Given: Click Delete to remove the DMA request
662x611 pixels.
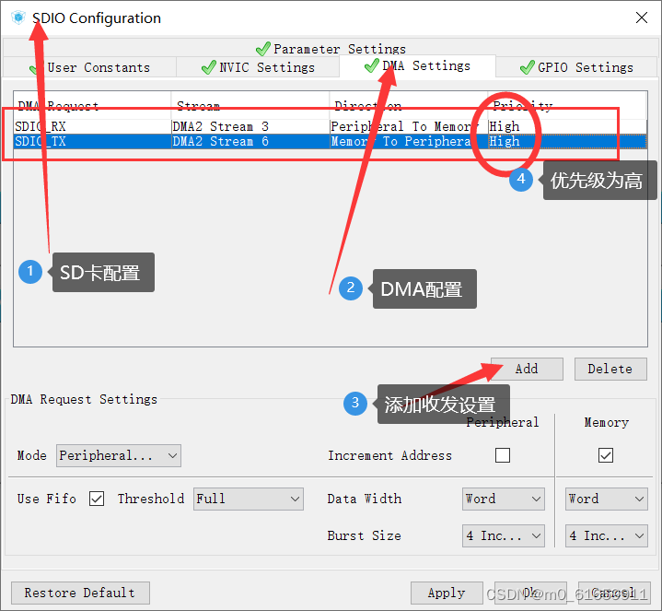Looking at the screenshot, I should point(610,369).
